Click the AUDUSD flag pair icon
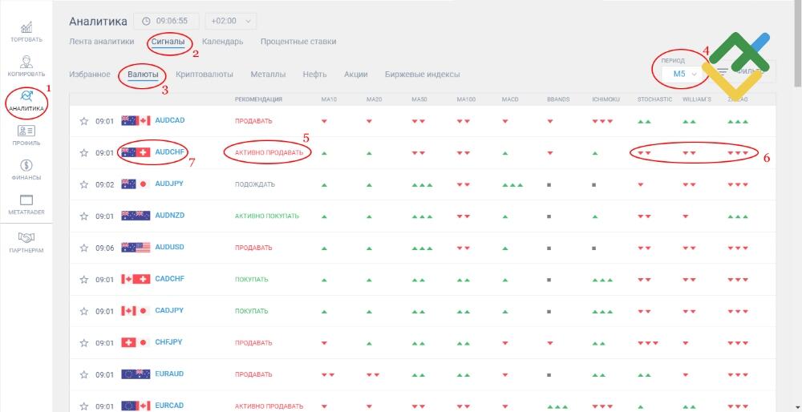 [x=136, y=248]
